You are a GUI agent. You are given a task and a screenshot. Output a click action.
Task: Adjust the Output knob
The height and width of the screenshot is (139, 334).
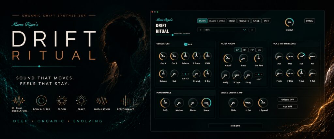[x=289, y=22]
